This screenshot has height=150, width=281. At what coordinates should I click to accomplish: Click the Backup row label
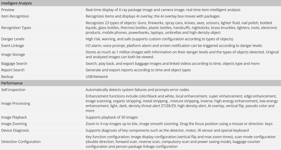[7, 77]
